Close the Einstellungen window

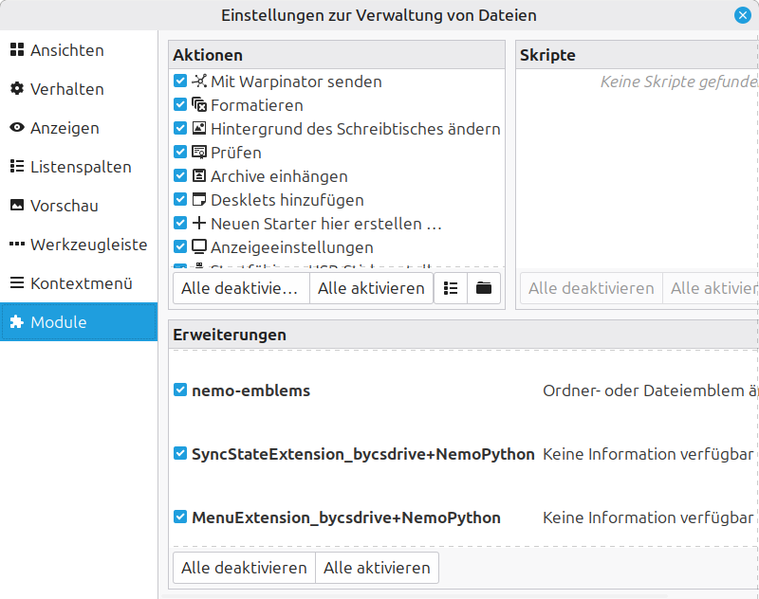(742, 15)
